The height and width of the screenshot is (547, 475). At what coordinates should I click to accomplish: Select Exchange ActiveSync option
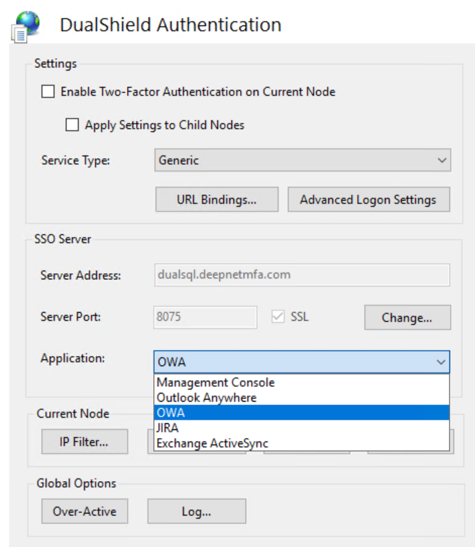213,443
